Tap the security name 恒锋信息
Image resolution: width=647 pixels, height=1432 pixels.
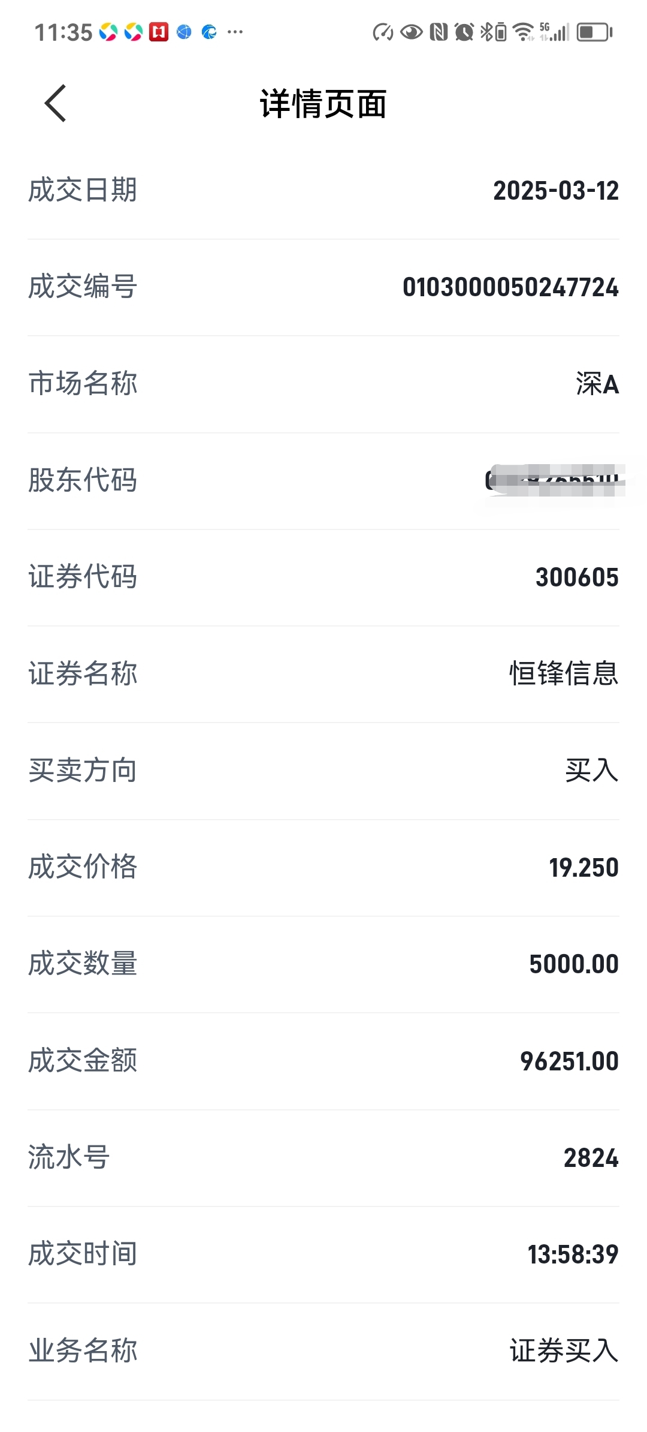click(564, 673)
